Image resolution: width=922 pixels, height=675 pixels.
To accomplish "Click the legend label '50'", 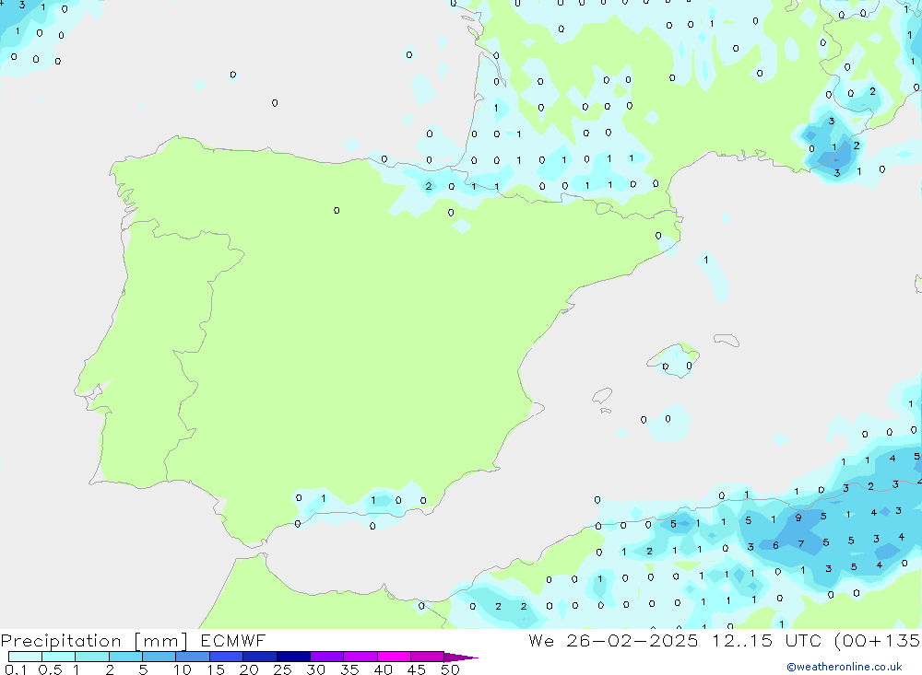I will pos(450,669).
